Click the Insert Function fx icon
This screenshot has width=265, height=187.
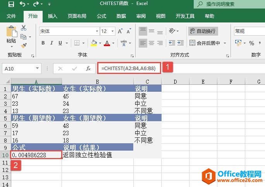pos(88,69)
